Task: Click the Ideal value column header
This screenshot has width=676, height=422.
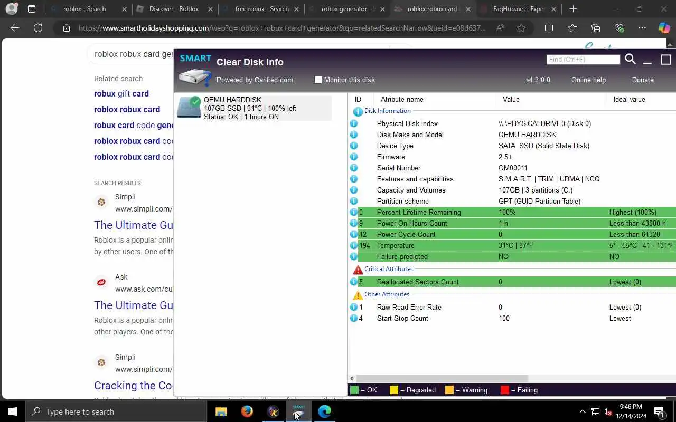Action: point(629,99)
